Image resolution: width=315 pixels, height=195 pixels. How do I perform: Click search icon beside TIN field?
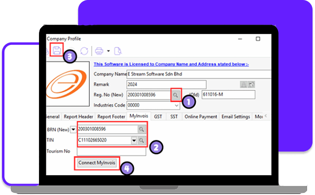coord(141,140)
